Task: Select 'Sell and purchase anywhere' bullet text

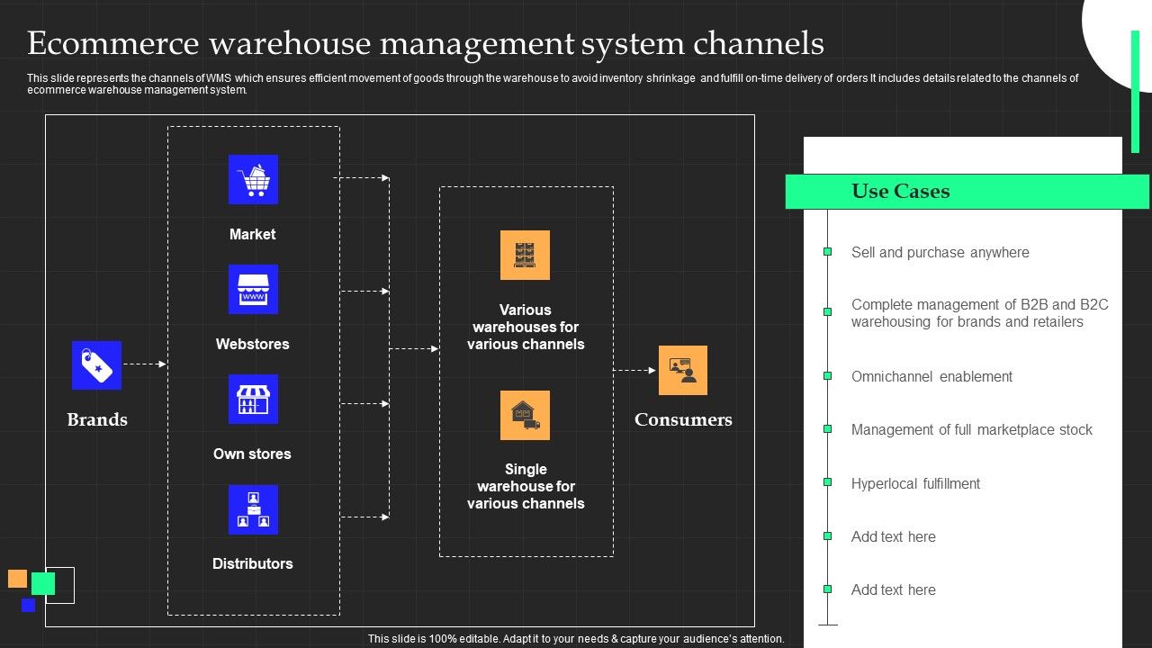Action: click(x=940, y=253)
